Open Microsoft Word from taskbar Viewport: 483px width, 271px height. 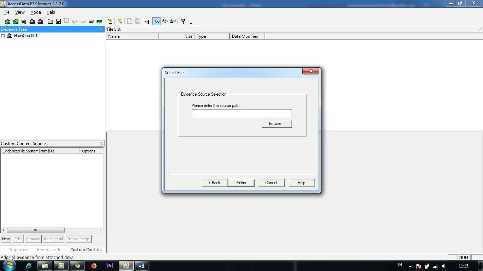pyautogui.click(x=141, y=266)
